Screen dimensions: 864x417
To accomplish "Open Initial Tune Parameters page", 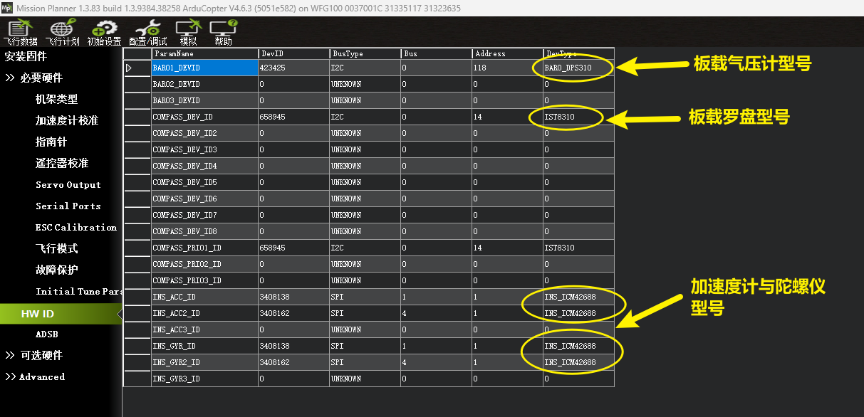I will click(79, 291).
